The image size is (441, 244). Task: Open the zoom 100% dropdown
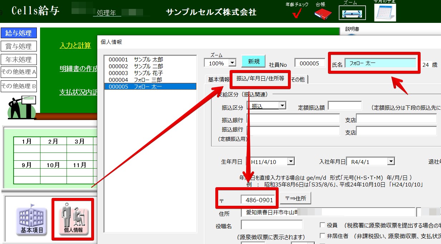pos(232,63)
